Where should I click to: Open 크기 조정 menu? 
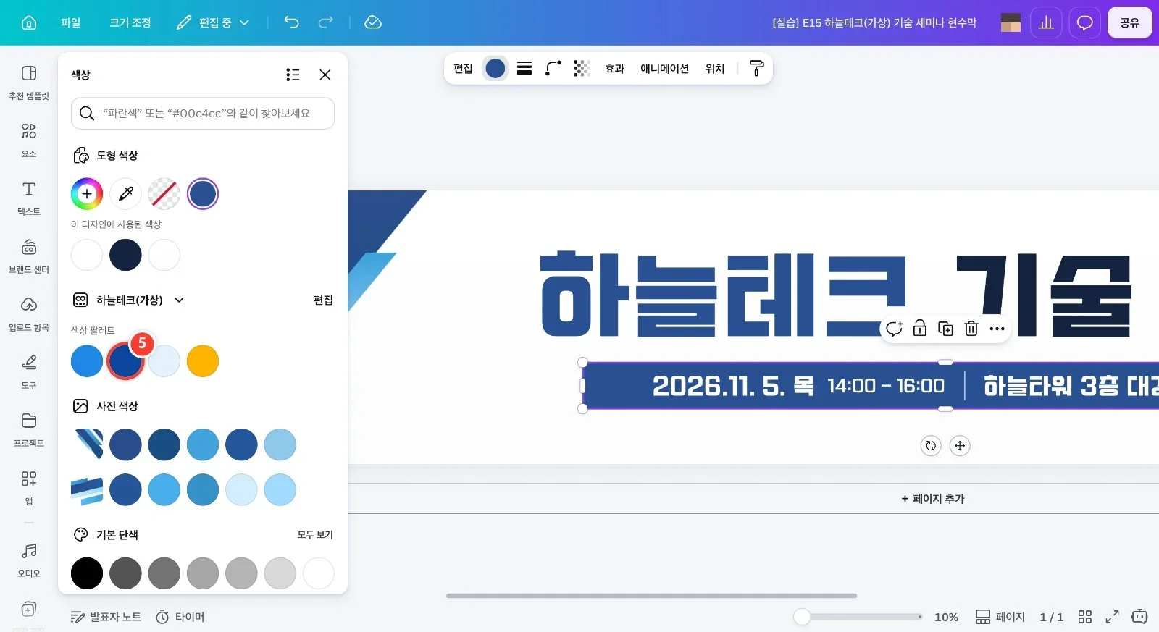tap(130, 22)
